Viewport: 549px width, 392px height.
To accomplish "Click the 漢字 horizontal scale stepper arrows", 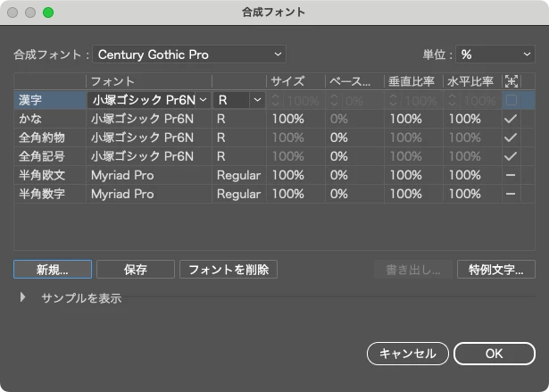I will click(452, 101).
